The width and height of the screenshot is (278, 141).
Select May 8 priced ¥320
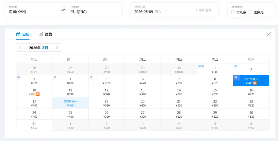215,80
